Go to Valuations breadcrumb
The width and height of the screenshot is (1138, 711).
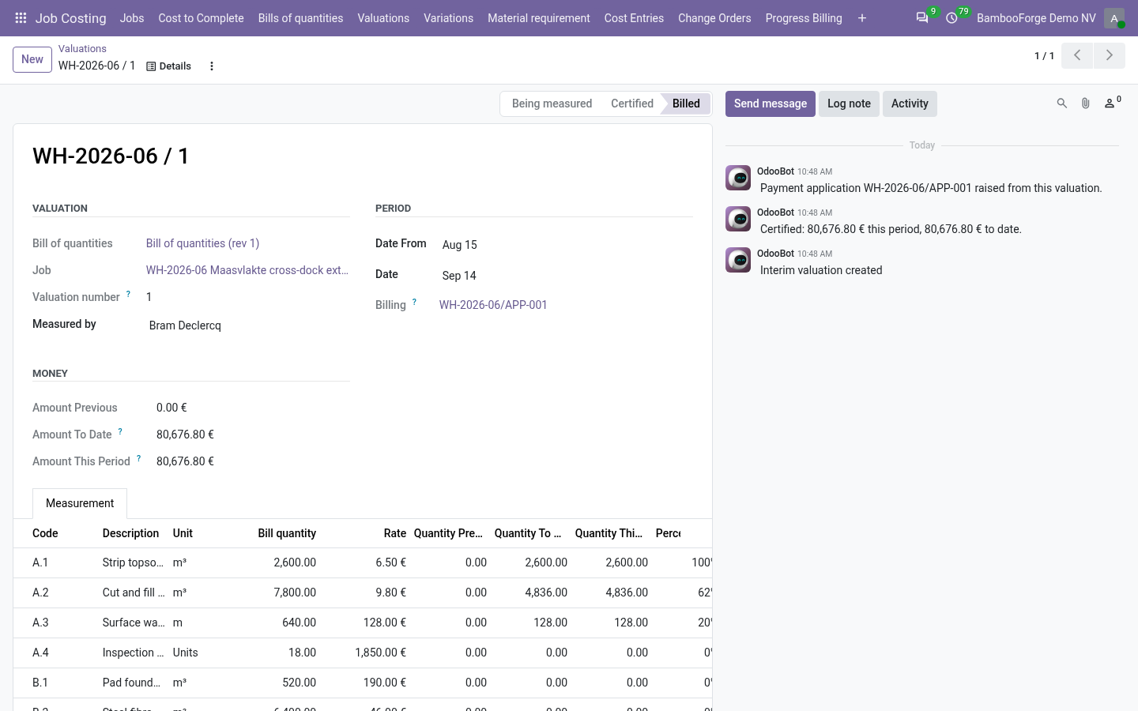[82, 49]
